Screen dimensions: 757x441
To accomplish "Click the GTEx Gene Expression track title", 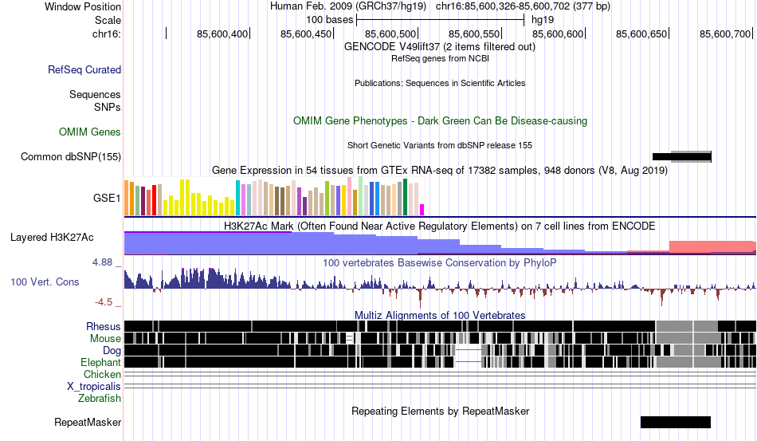I will point(440,171).
